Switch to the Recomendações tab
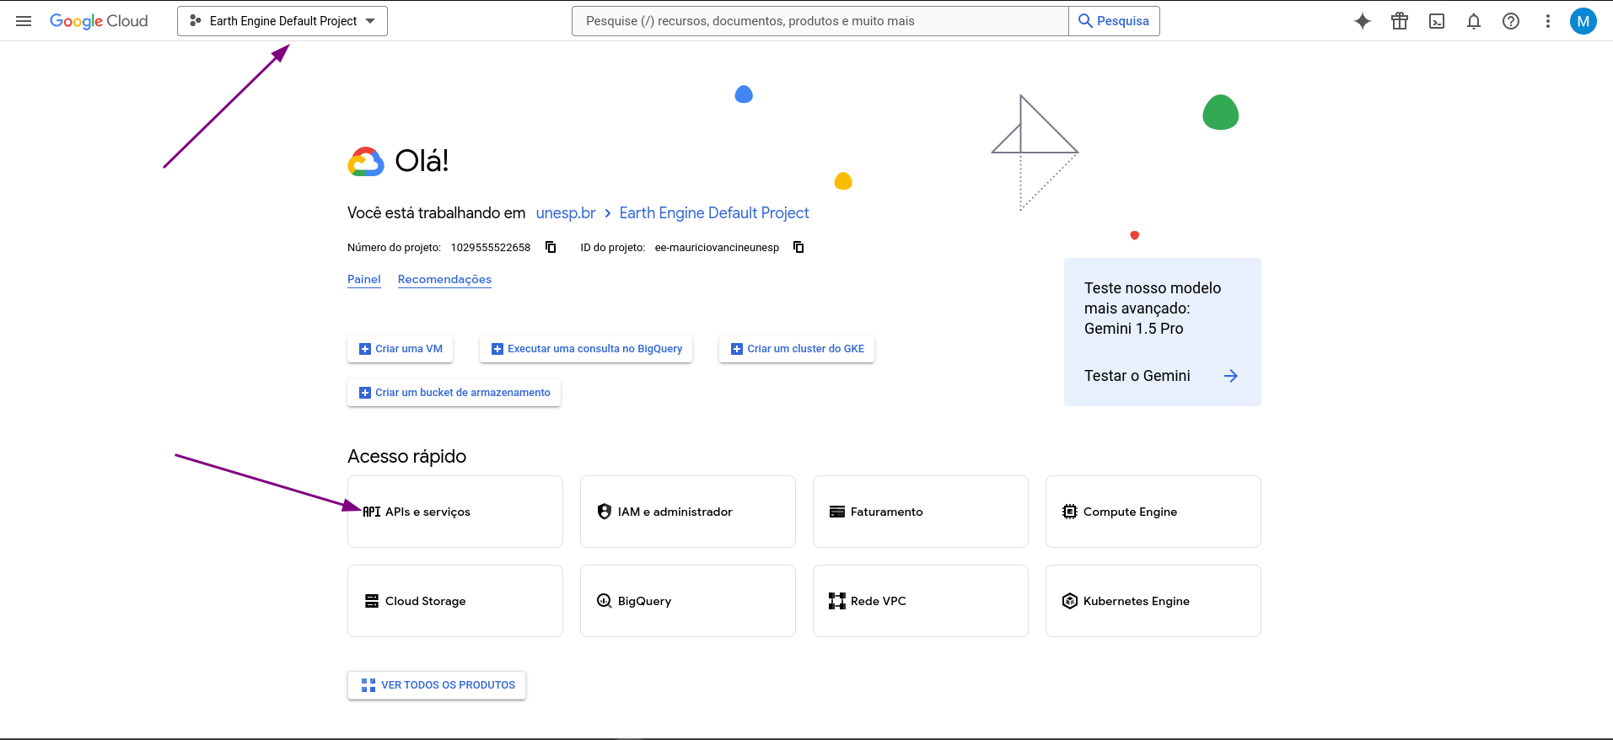 click(444, 280)
